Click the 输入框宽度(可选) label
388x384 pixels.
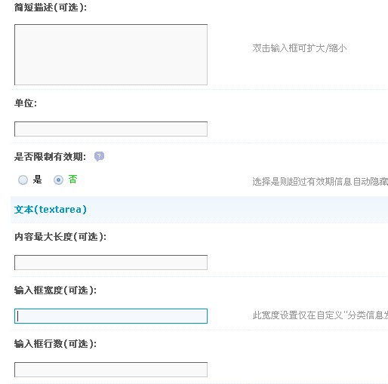point(55,290)
